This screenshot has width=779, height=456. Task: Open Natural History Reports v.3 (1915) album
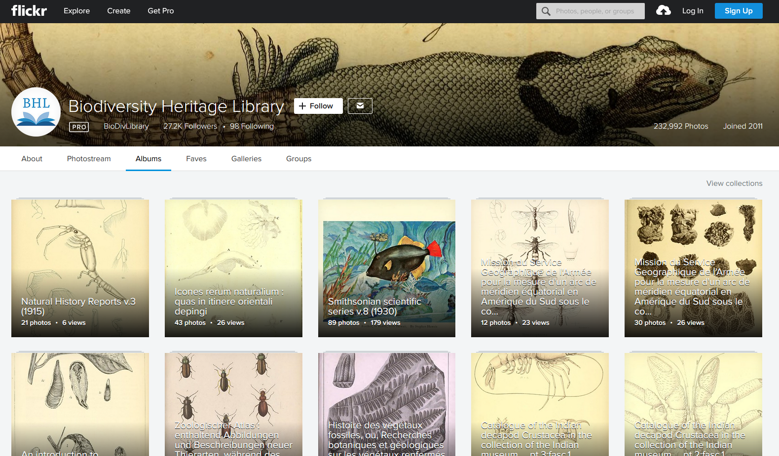pos(80,268)
